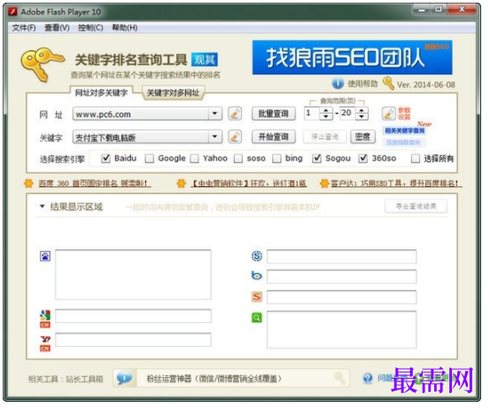Increase the end page stepper value
Image resolution: width=490 pixels, height=408 pixels.
coord(362,111)
